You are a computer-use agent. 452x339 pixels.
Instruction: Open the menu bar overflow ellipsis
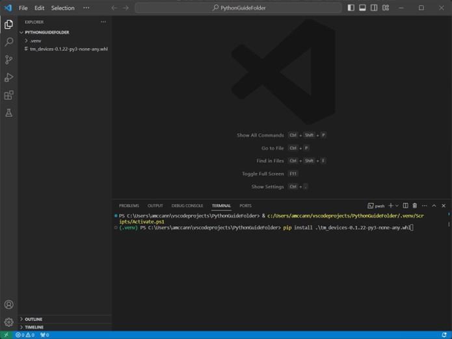coord(86,8)
